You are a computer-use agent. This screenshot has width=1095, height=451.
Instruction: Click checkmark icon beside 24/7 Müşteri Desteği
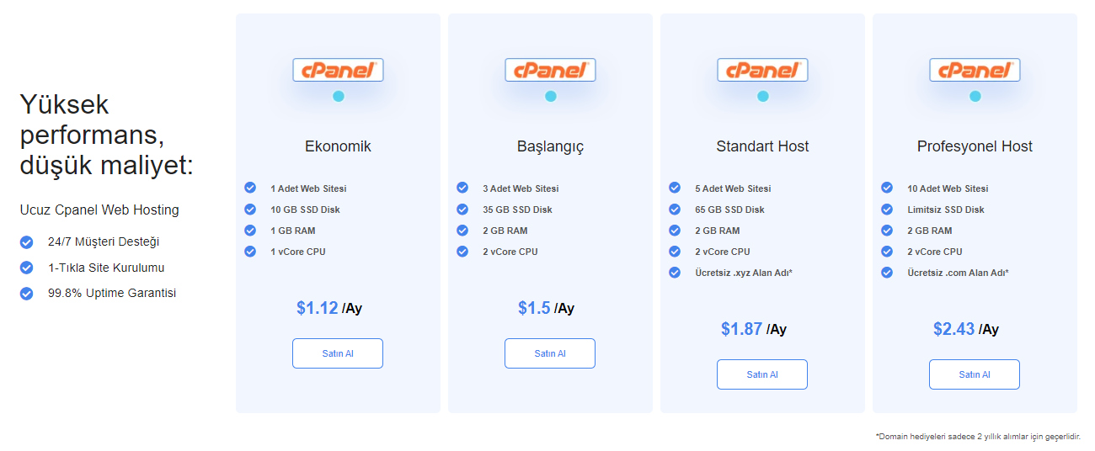[x=27, y=242]
